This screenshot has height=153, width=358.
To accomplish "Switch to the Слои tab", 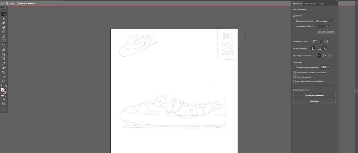I will coord(322,4).
